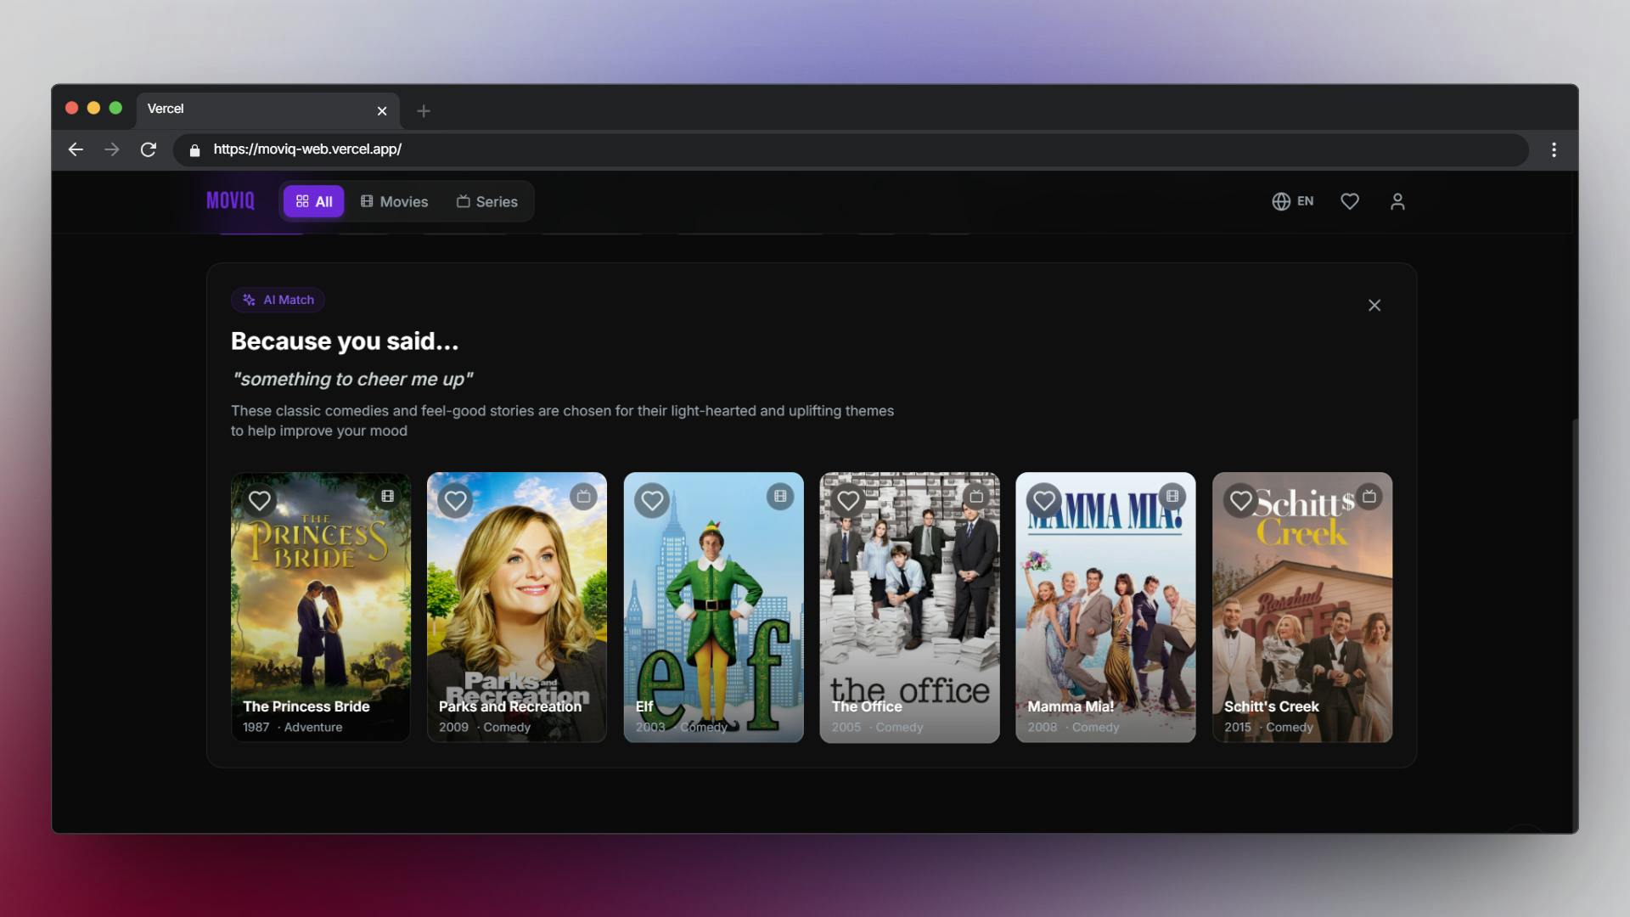The image size is (1630, 917).
Task: Go to MOVIQ home via logo
Action: 230,200
